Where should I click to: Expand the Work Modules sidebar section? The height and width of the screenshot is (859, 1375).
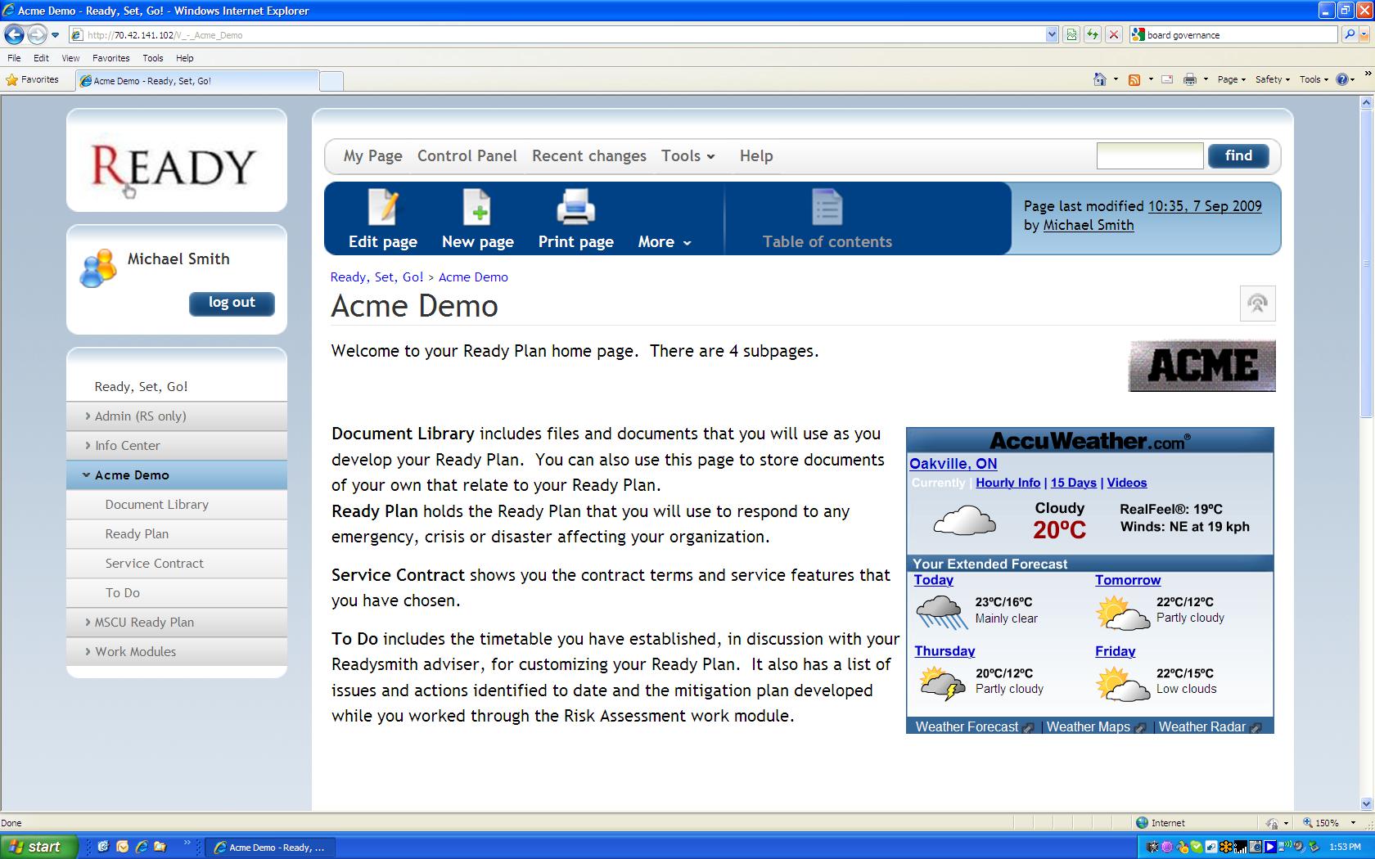coord(88,652)
